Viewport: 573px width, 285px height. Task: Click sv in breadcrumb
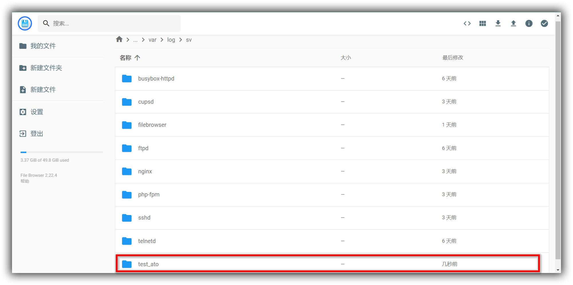pyautogui.click(x=189, y=40)
